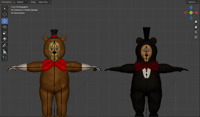Select the Scale tool
Image resolution: width=200 pixels, height=117 pixels.
point(5,33)
